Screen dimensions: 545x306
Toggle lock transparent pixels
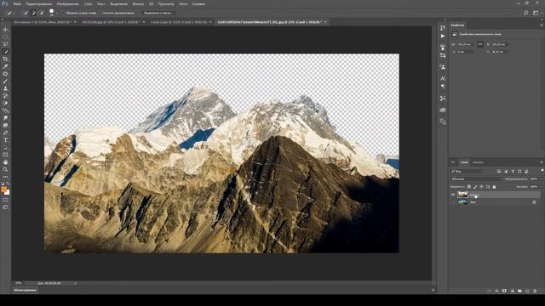(469, 187)
